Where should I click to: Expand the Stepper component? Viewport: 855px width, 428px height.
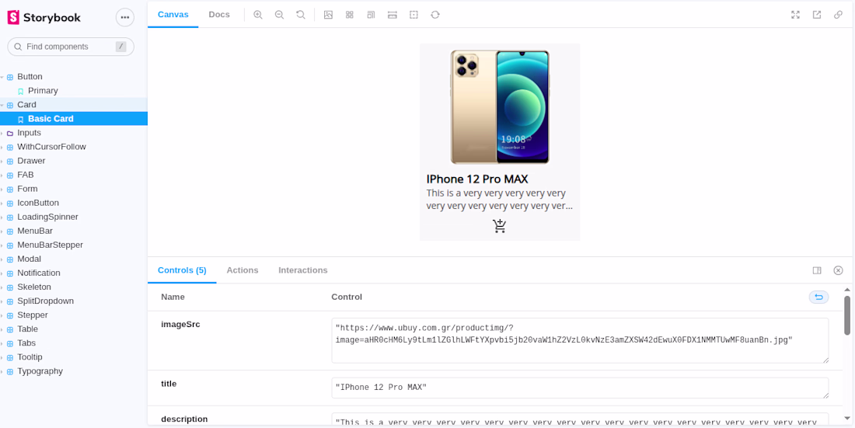74,315
